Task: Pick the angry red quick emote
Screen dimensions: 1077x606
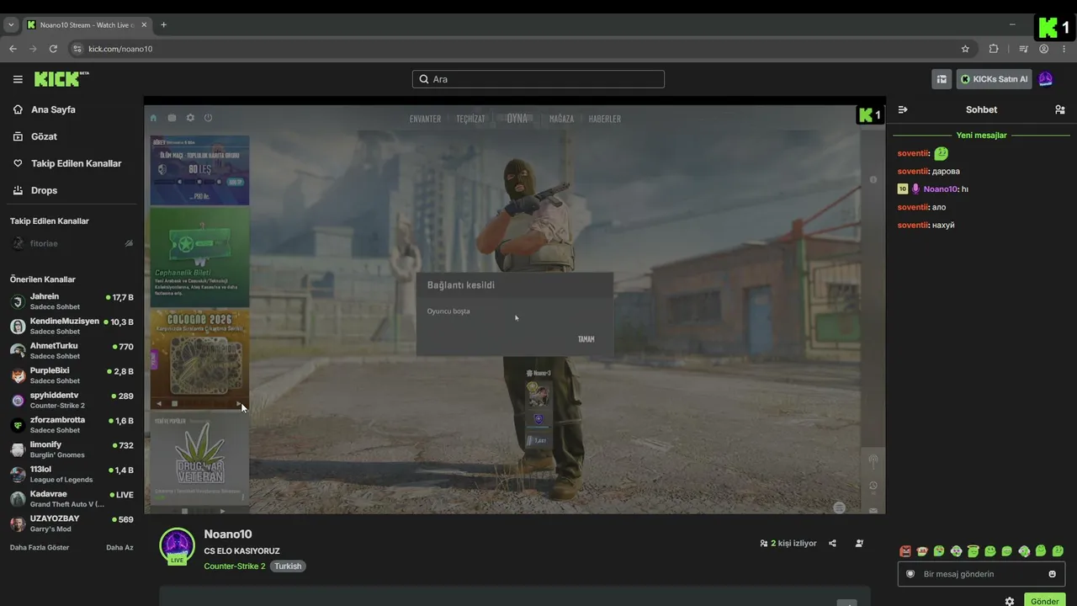Action: (905, 551)
